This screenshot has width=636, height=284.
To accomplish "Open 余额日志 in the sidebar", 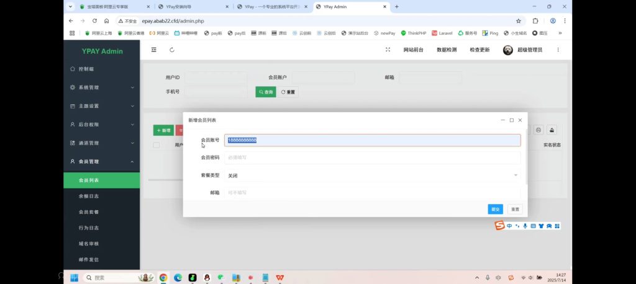I will point(88,196).
